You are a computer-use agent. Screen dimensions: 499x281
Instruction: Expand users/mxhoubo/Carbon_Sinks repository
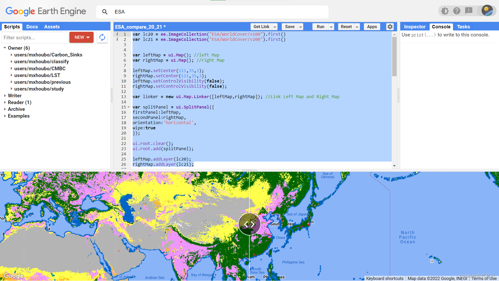pyautogui.click(x=11, y=55)
